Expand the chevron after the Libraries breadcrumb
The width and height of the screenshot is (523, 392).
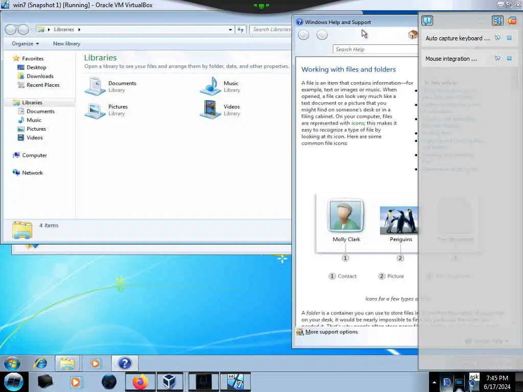pyautogui.click(x=79, y=29)
